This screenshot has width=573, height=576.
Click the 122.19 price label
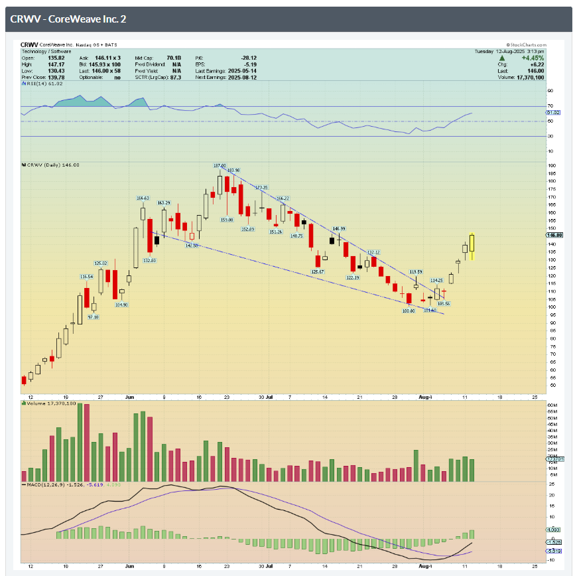point(352,277)
